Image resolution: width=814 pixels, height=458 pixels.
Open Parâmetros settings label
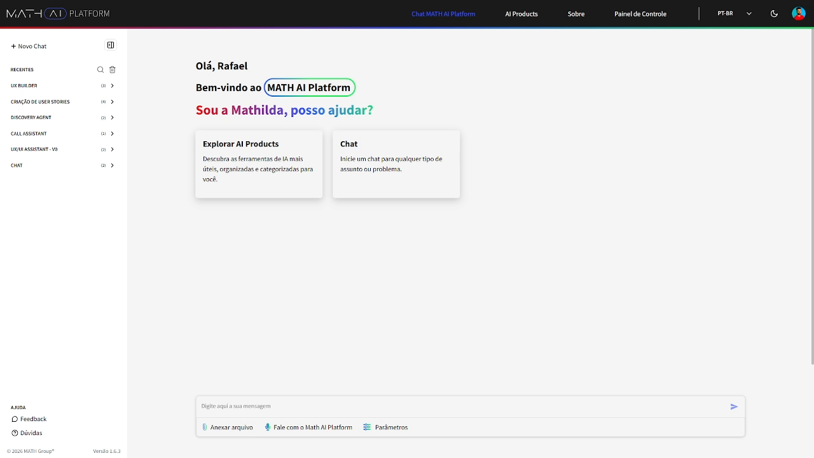click(391, 427)
